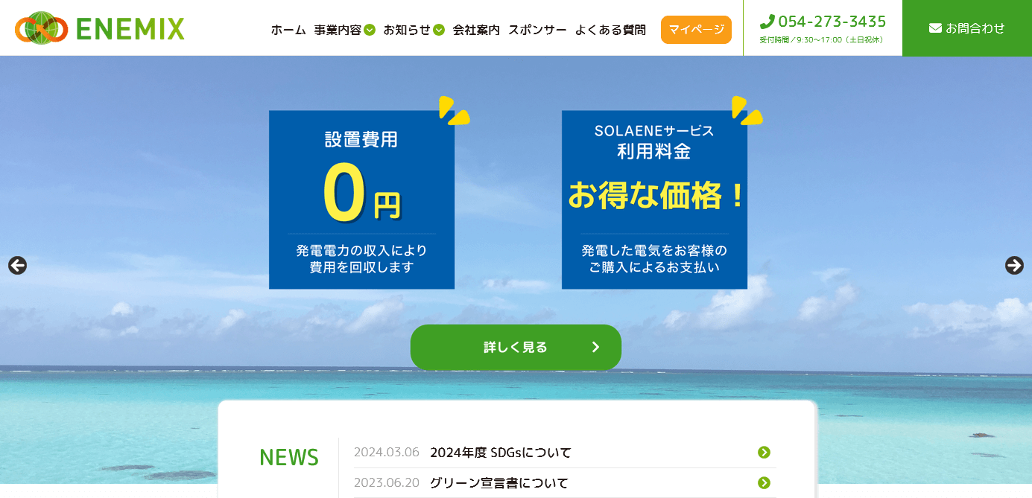Click the 設置費用 0円 blue banner panel

click(361, 199)
